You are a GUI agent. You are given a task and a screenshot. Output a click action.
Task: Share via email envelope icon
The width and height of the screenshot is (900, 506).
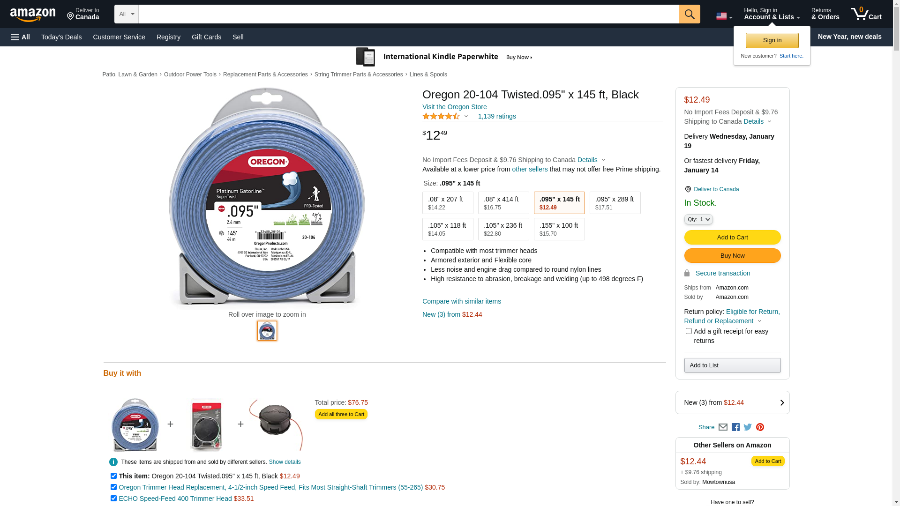(723, 427)
